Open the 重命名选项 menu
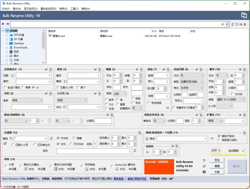Image resolution: width=250 pixels, height=189 pixels. coord(48,9)
